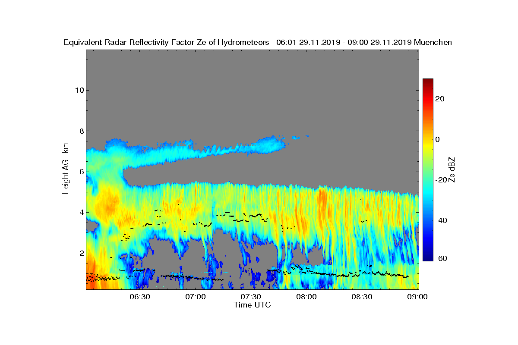Image resolution: width=518 pixels, height=345 pixels.
Task: Click the height tick label 2
Action: coord(81,253)
